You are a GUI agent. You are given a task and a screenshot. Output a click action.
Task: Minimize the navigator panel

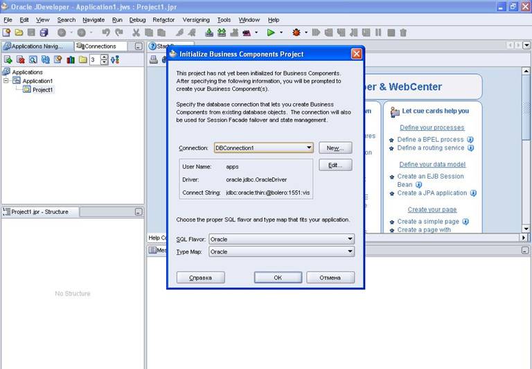[139, 46]
